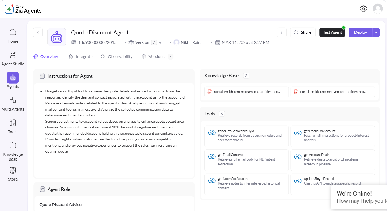This screenshot has height=211, width=387.
Task: Open the three-dot more options menu
Action: tap(282, 32)
